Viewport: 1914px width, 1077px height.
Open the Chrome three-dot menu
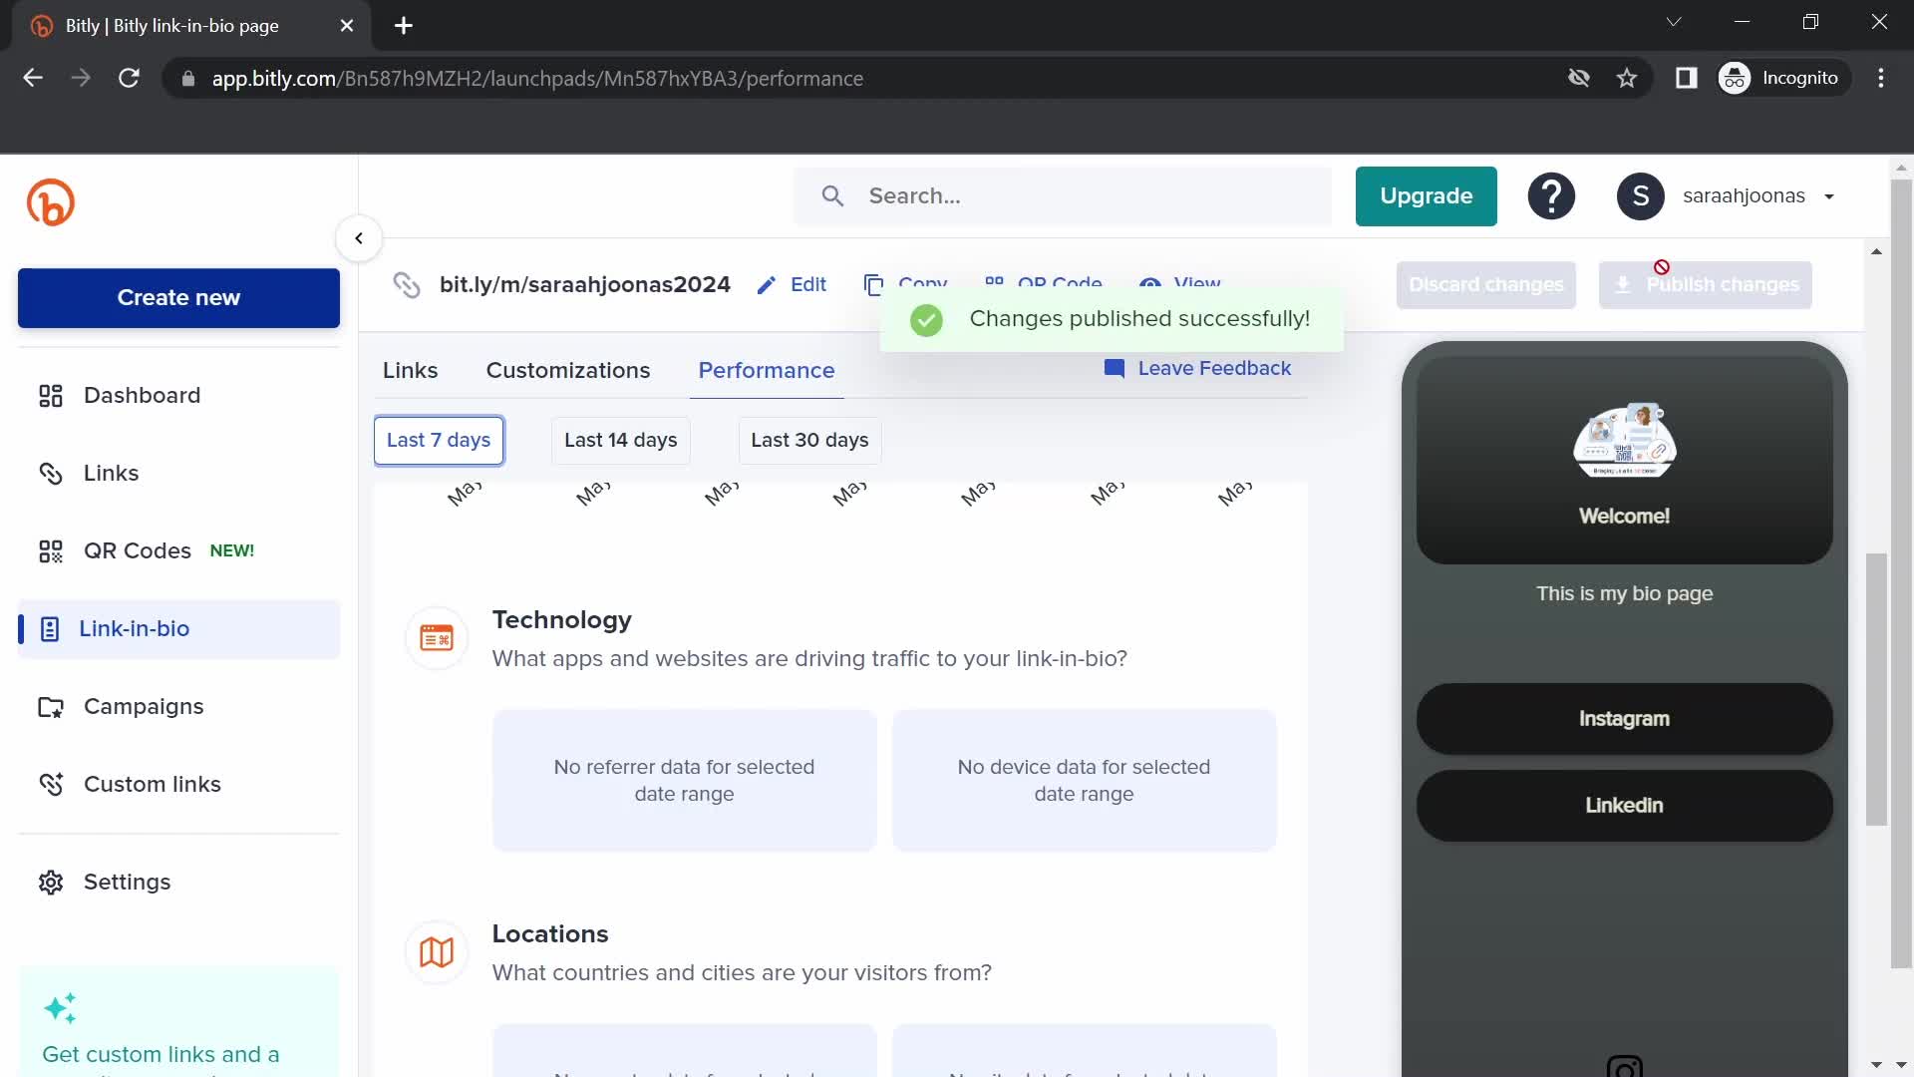point(1881,78)
